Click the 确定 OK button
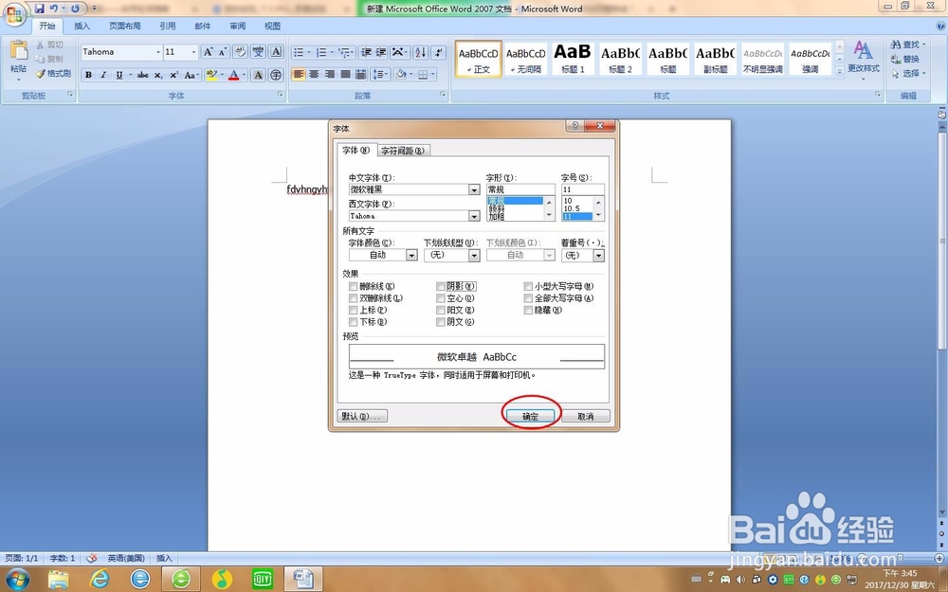This screenshot has width=948, height=592. (530, 416)
